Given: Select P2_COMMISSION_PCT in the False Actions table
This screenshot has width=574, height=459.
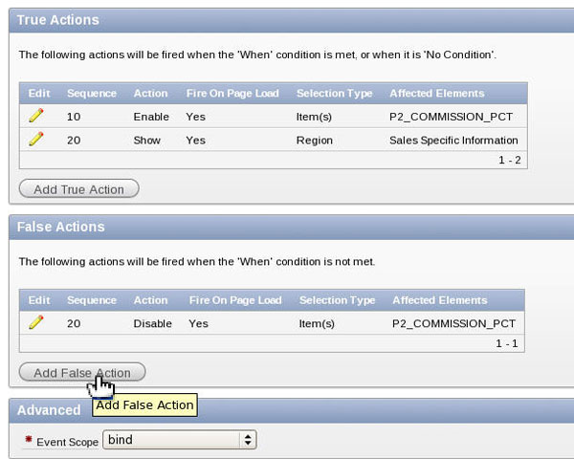Looking at the screenshot, I should tap(453, 323).
